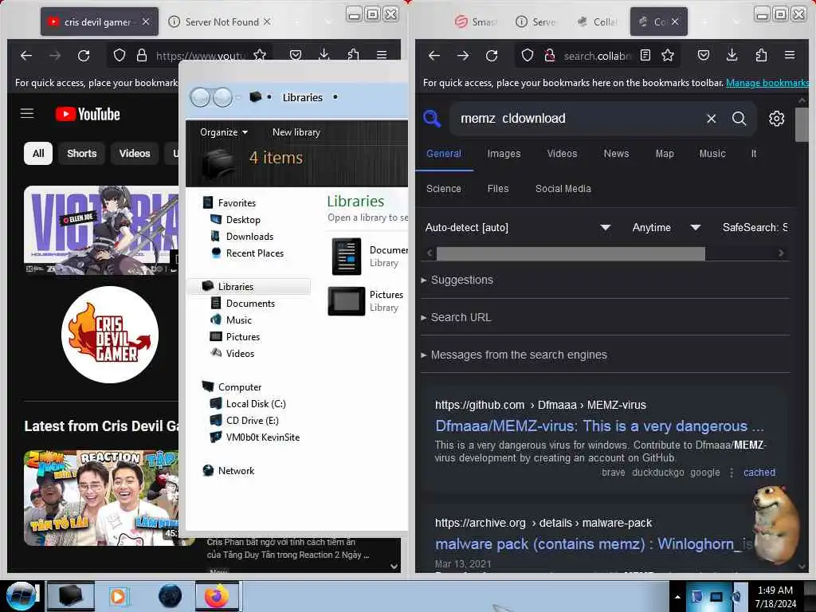This screenshot has height=612, width=816.
Task: Bookmark the YouTube page with star icon
Action: (260, 55)
